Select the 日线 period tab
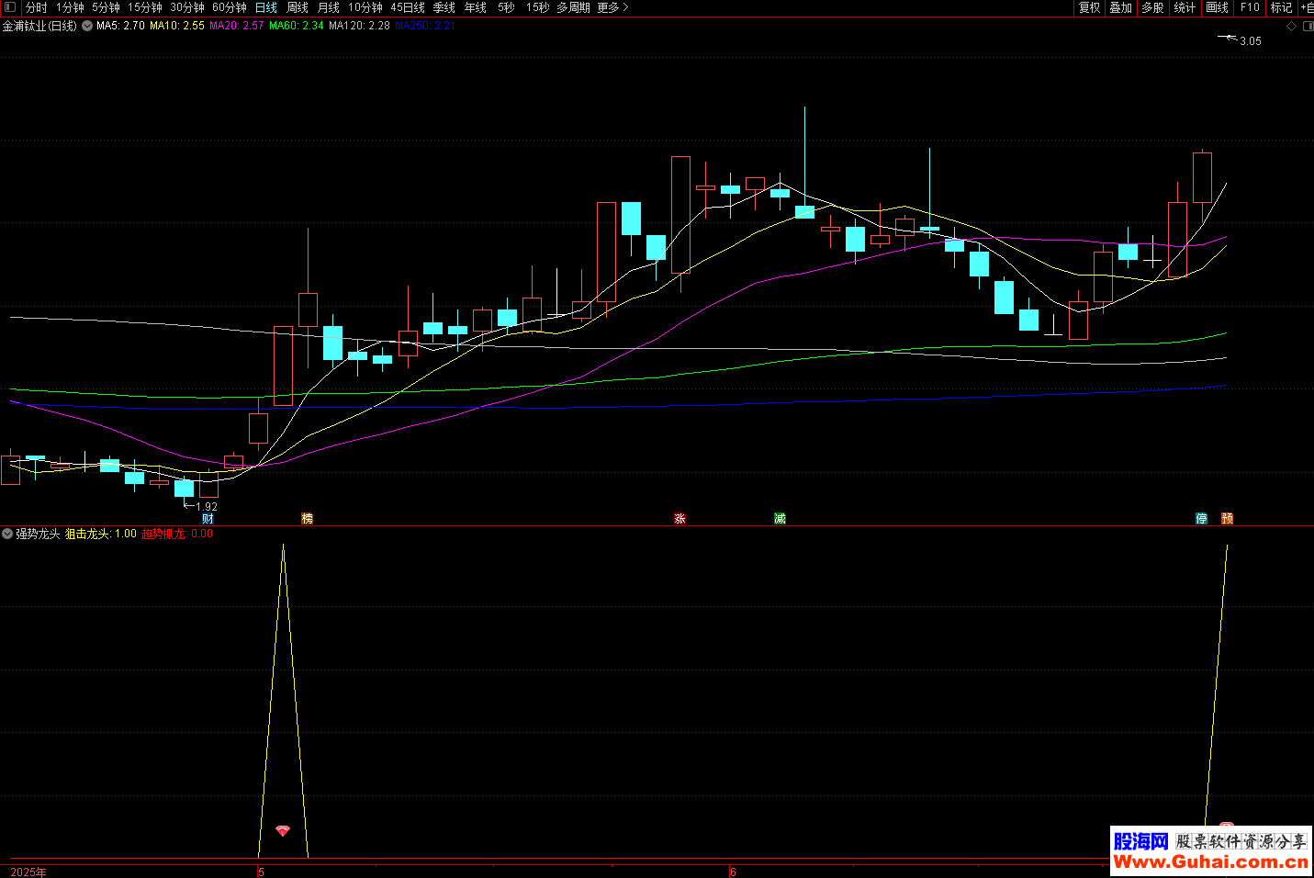Image resolution: width=1314 pixels, height=878 pixels. [266, 7]
